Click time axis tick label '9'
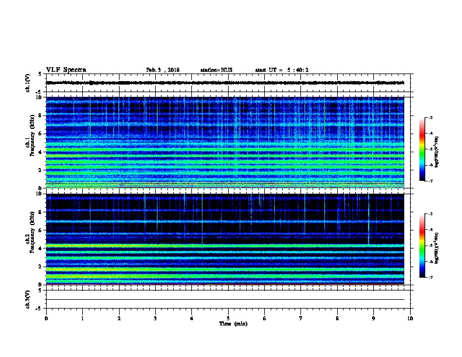This screenshot has width=462, height=357. click(373, 318)
